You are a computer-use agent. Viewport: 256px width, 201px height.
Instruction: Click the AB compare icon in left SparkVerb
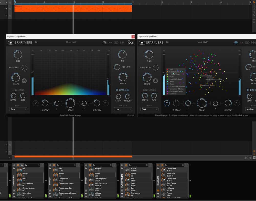(x=110, y=43)
